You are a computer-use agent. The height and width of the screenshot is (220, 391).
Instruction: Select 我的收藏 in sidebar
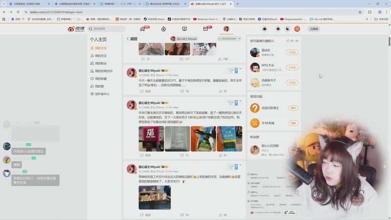pyautogui.click(x=99, y=79)
